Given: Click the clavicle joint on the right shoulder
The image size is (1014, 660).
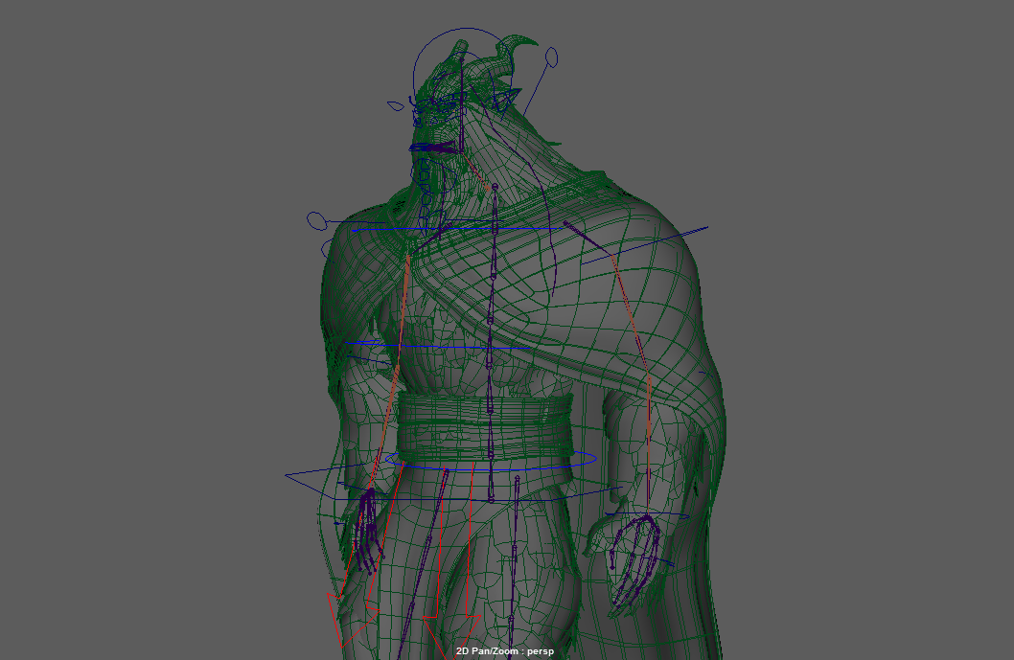Looking at the screenshot, I should pos(565,224).
